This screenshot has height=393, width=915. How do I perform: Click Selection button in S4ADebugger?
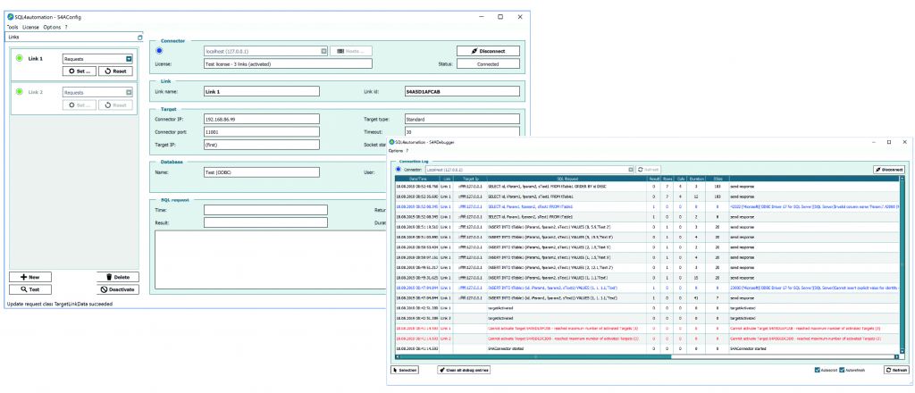pos(404,370)
